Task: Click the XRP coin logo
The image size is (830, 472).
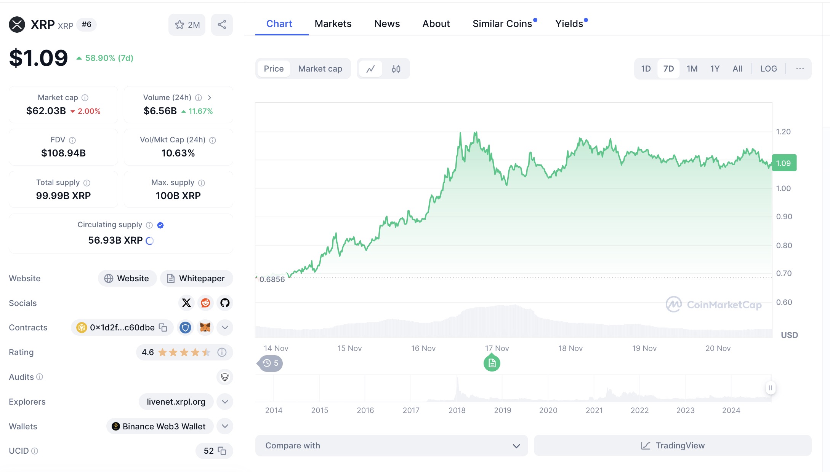Action: (17, 25)
